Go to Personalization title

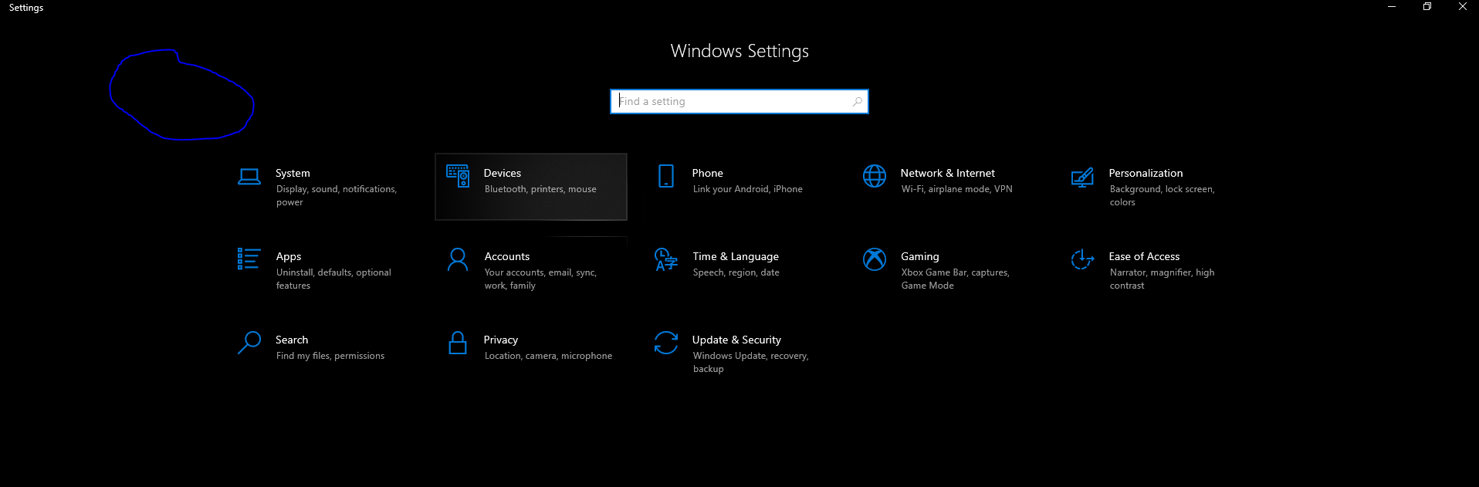pos(1146,173)
